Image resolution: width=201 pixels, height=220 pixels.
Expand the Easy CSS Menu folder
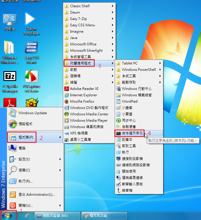coord(89,25)
